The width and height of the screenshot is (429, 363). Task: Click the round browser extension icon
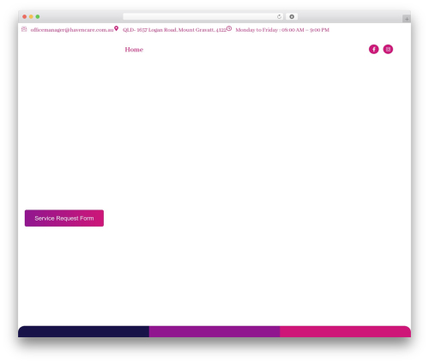click(x=292, y=16)
